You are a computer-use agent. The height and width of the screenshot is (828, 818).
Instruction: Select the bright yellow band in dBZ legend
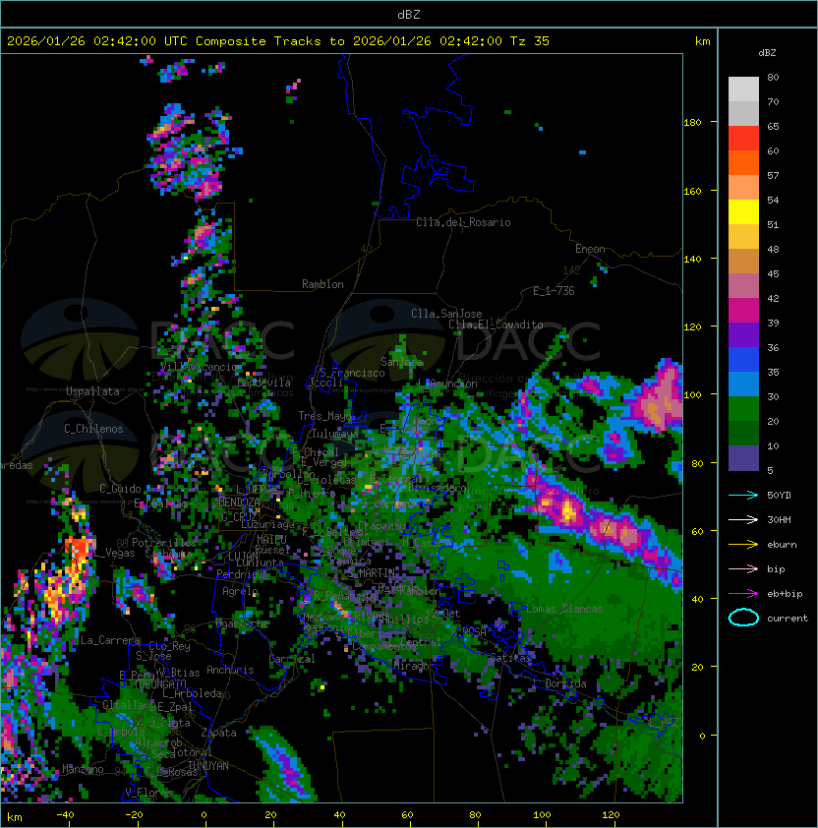point(743,212)
